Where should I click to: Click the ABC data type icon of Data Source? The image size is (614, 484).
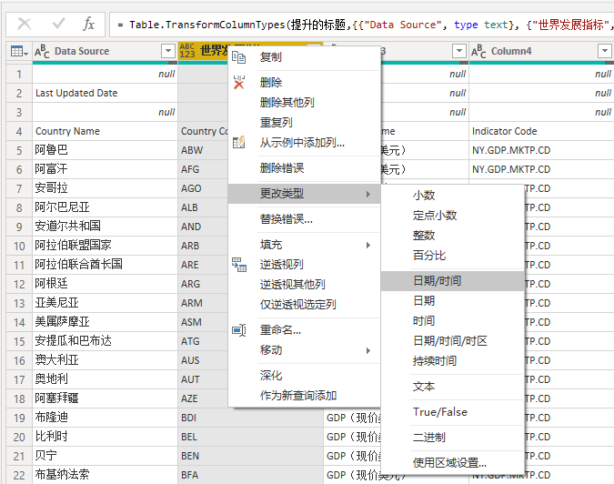(42, 52)
